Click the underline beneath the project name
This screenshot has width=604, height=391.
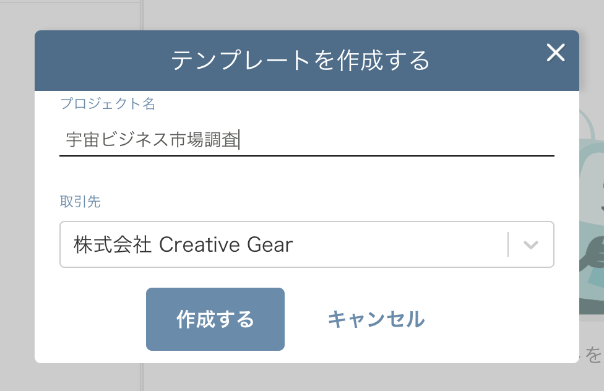308,158
